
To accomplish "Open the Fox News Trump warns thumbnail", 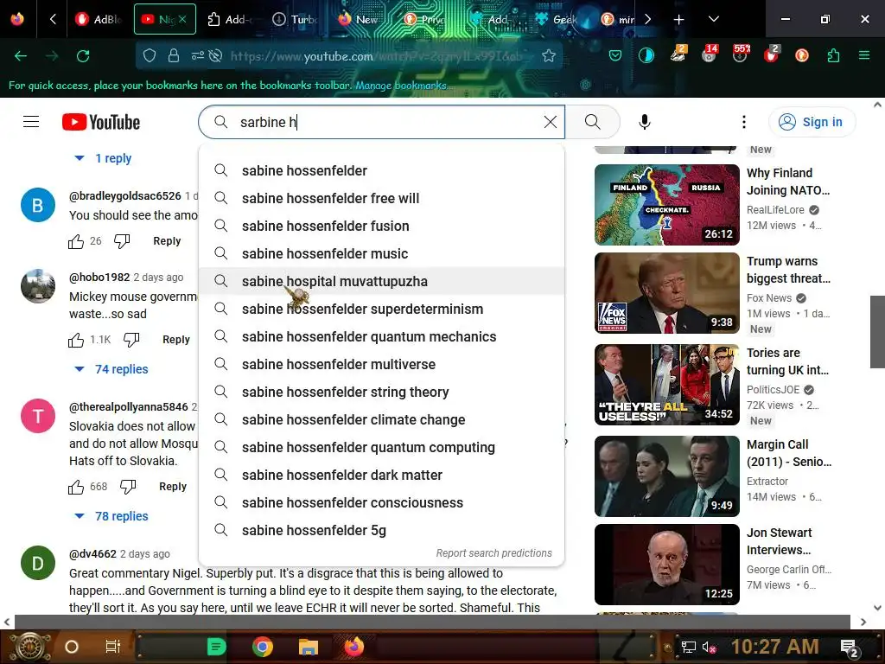I will [666, 293].
